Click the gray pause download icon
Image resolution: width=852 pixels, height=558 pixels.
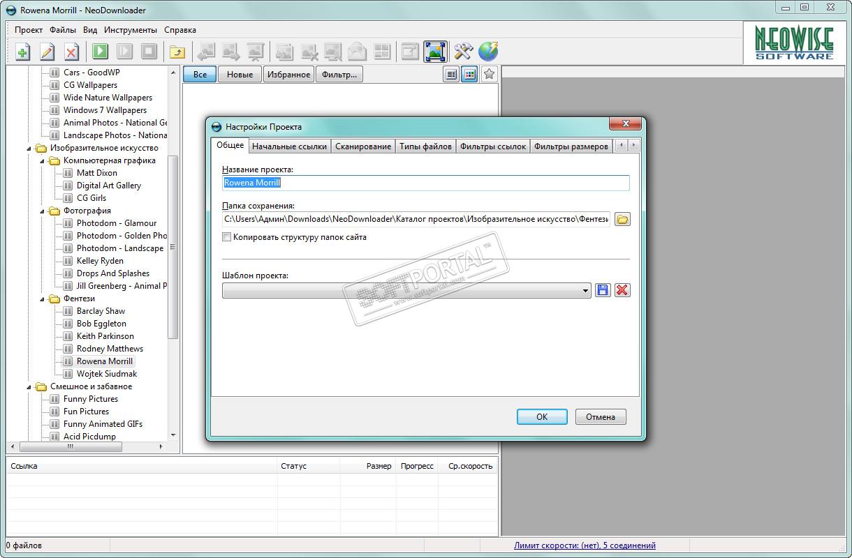(124, 52)
